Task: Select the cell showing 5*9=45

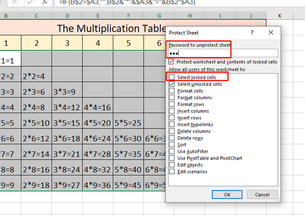Action: 128,183
